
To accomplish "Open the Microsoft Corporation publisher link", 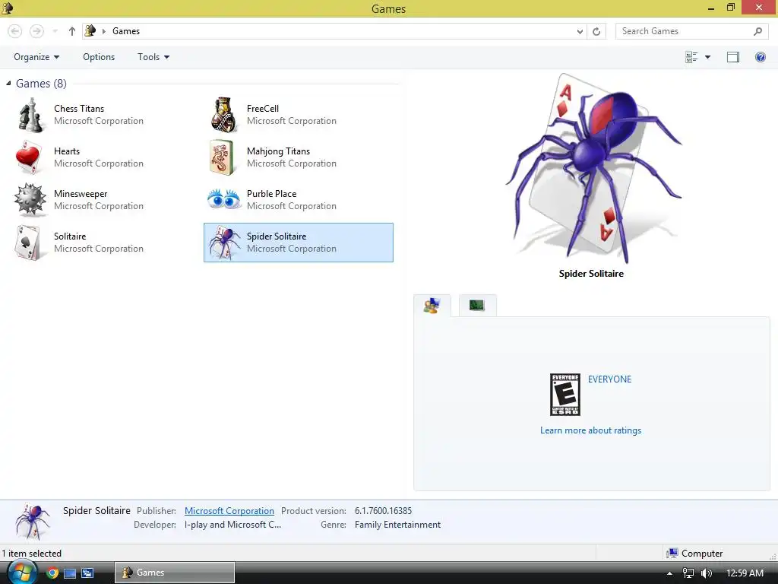I will [x=229, y=511].
